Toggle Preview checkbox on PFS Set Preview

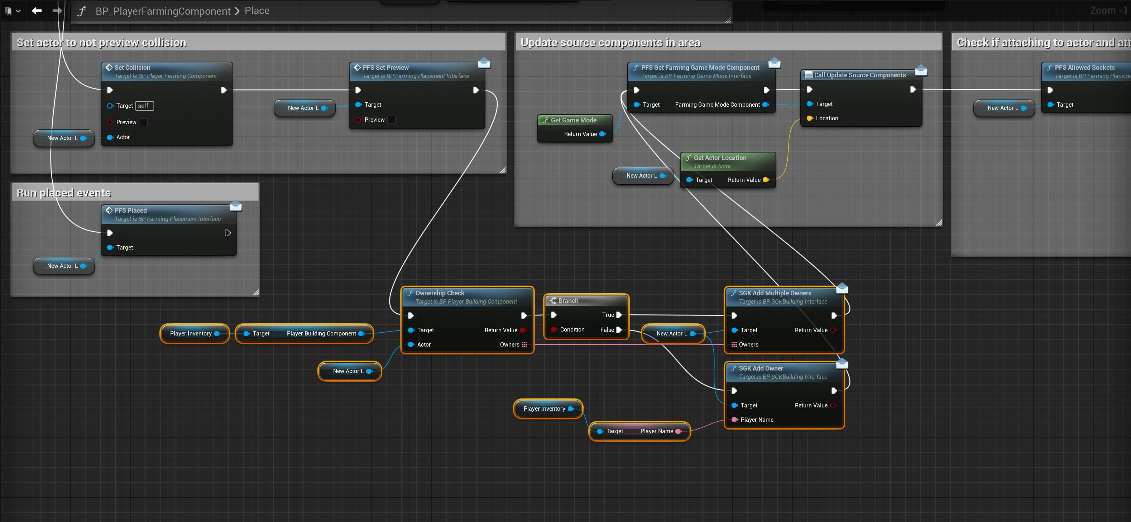coord(392,120)
